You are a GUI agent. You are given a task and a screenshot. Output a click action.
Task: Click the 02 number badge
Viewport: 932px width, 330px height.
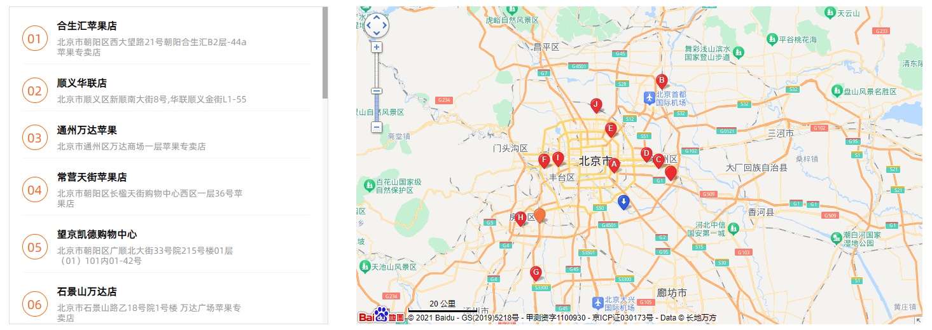pyautogui.click(x=34, y=91)
